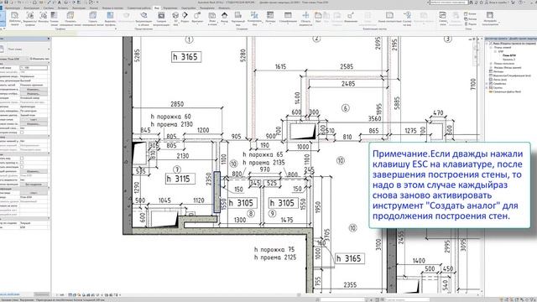Create a new Sheet

click(318, 18)
